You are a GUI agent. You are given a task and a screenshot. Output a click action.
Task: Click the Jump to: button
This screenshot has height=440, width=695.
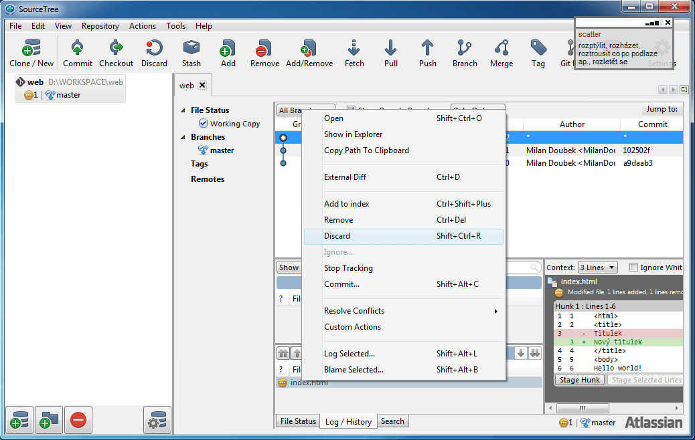(662, 110)
